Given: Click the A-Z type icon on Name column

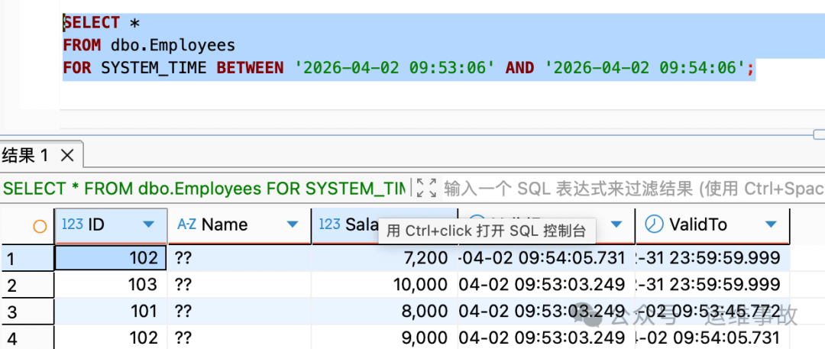Looking at the screenshot, I should click(186, 225).
